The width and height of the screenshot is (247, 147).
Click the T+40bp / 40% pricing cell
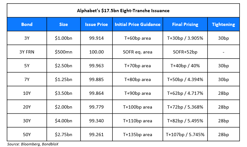point(185,66)
